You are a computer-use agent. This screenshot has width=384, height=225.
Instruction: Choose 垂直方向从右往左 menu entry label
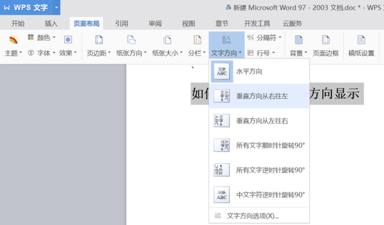(262, 96)
